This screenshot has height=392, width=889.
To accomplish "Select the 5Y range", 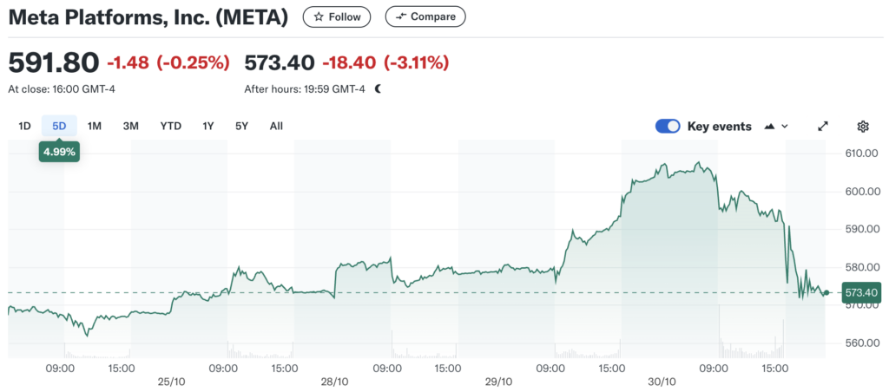I will click(x=241, y=127).
